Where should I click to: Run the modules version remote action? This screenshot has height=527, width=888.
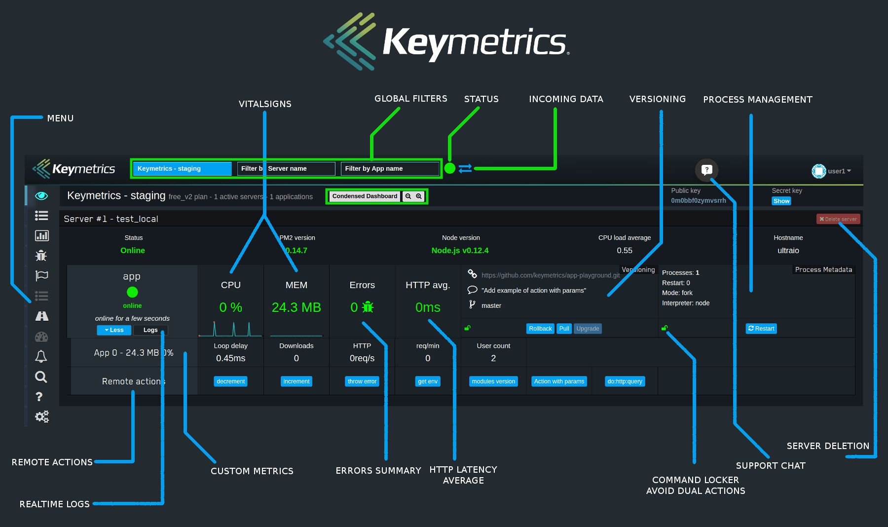(493, 381)
